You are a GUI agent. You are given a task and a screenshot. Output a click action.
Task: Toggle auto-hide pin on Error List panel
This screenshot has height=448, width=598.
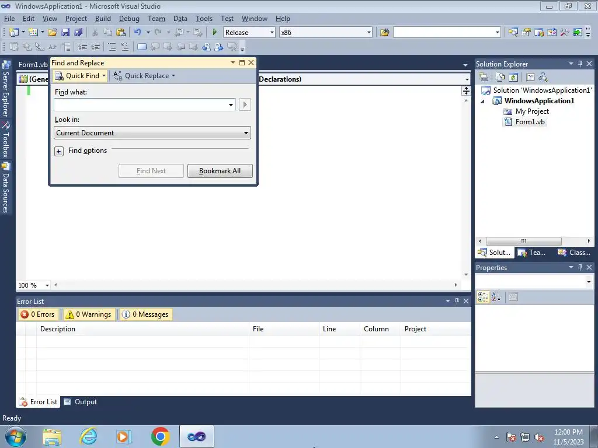[457, 301]
